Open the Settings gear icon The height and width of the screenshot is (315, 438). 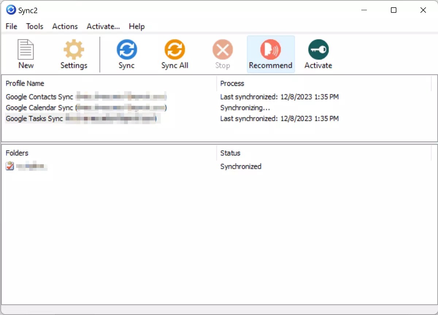point(73,54)
